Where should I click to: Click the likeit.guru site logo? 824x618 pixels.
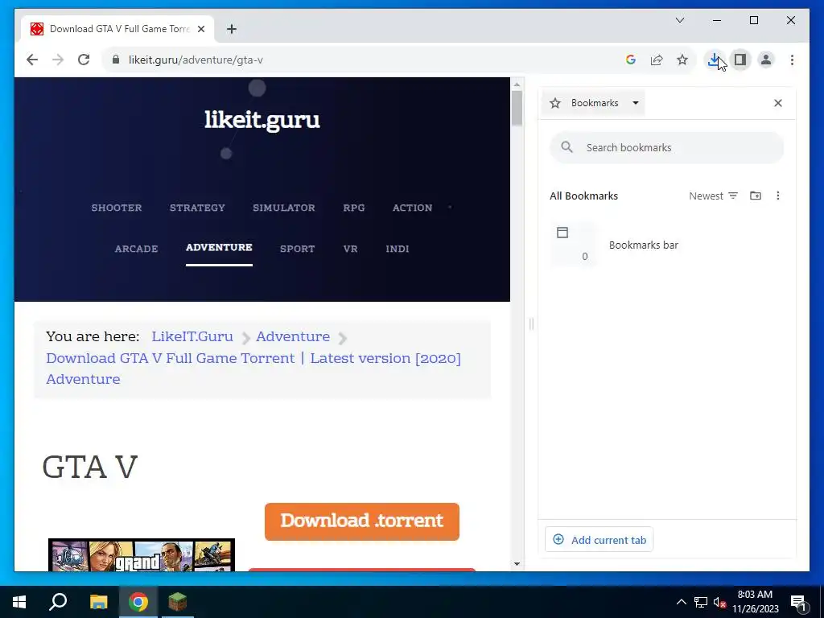pyautogui.click(x=262, y=120)
